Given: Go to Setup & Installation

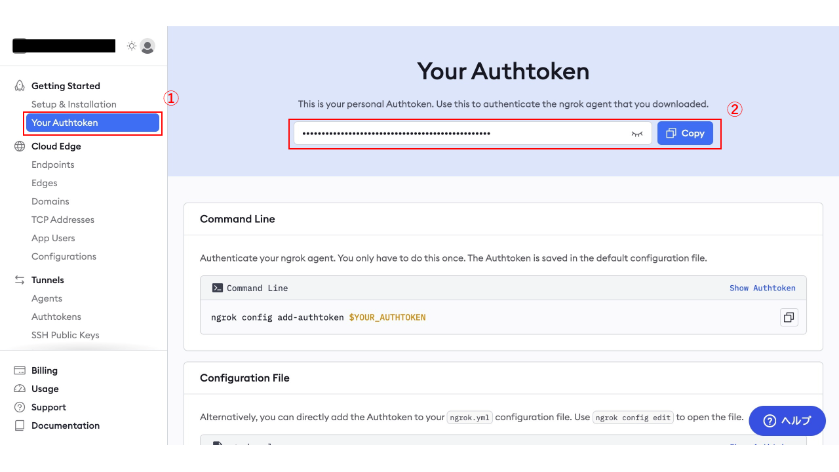Looking at the screenshot, I should coord(74,104).
